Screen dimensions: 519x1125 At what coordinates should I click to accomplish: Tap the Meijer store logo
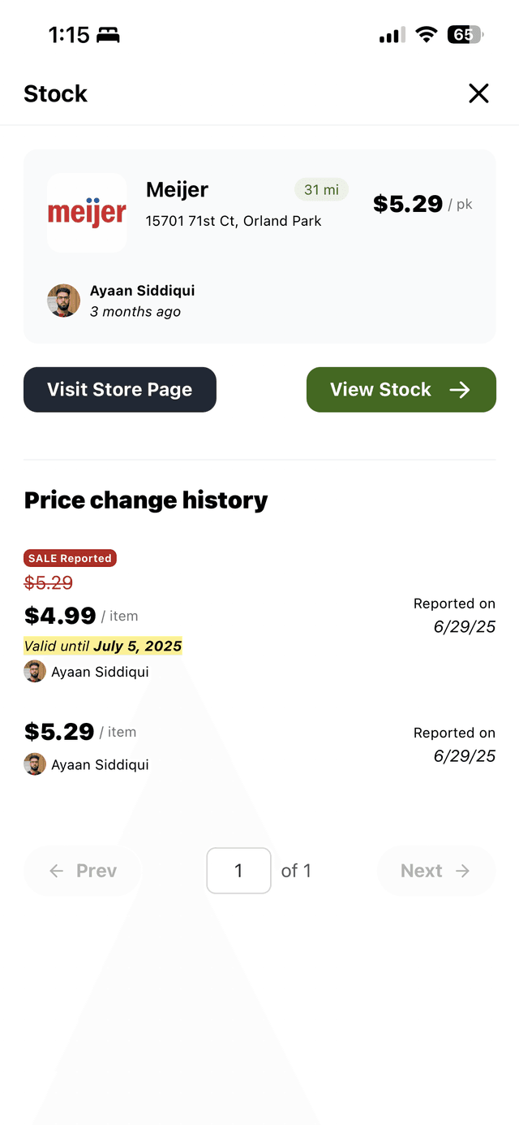tap(87, 212)
